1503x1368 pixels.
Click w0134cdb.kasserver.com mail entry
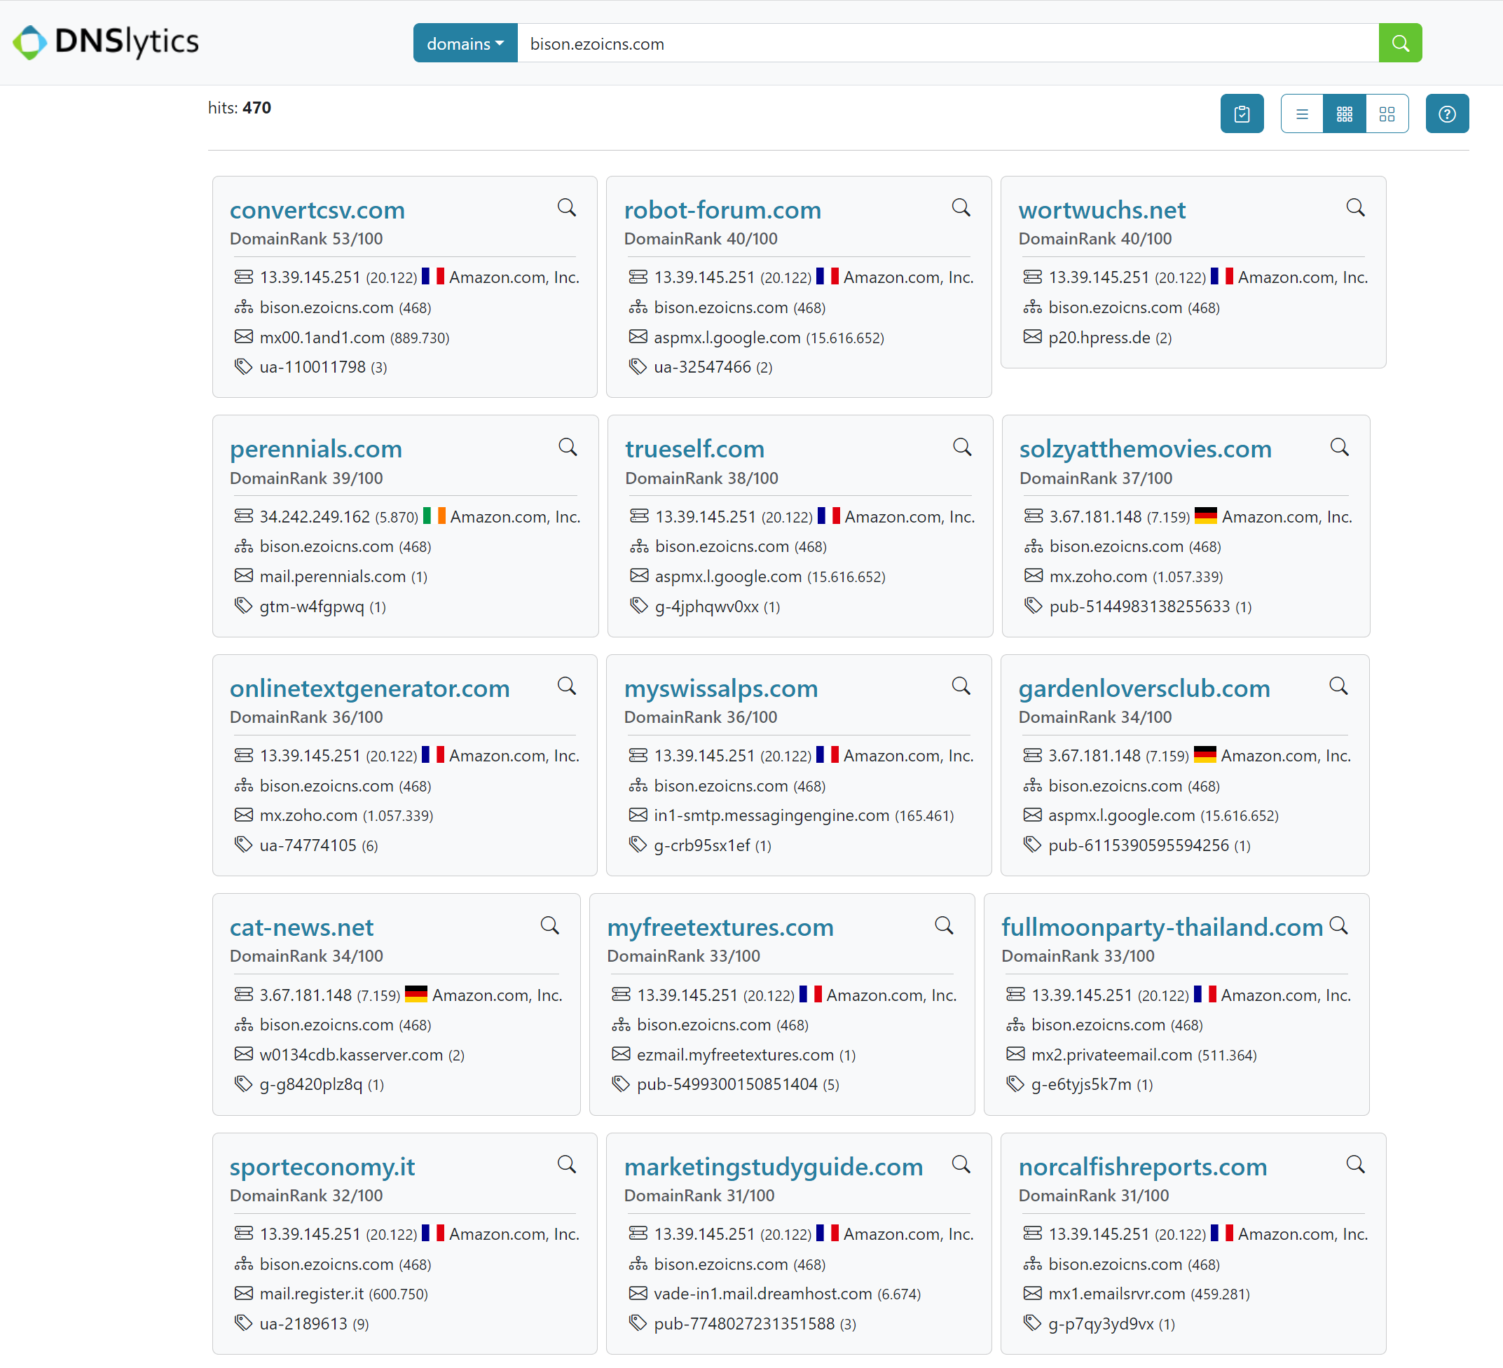(x=351, y=1054)
